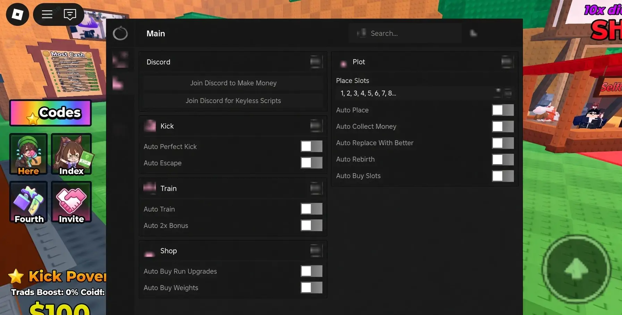Toggle Auto Escape on
622x315 pixels.
[x=311, y=163]
